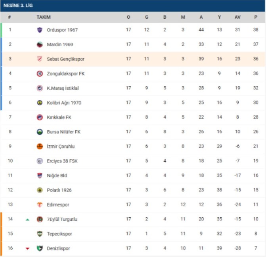Screen dimensions: 266x257
Task: Click the Bursa Nilüfer FK crest
Action: [40, 132]
